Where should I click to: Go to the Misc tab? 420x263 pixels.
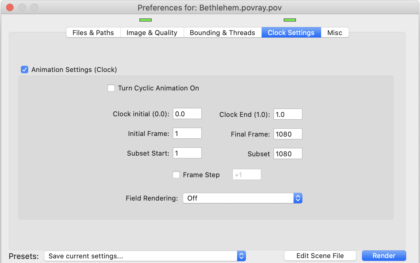point(335,33)
